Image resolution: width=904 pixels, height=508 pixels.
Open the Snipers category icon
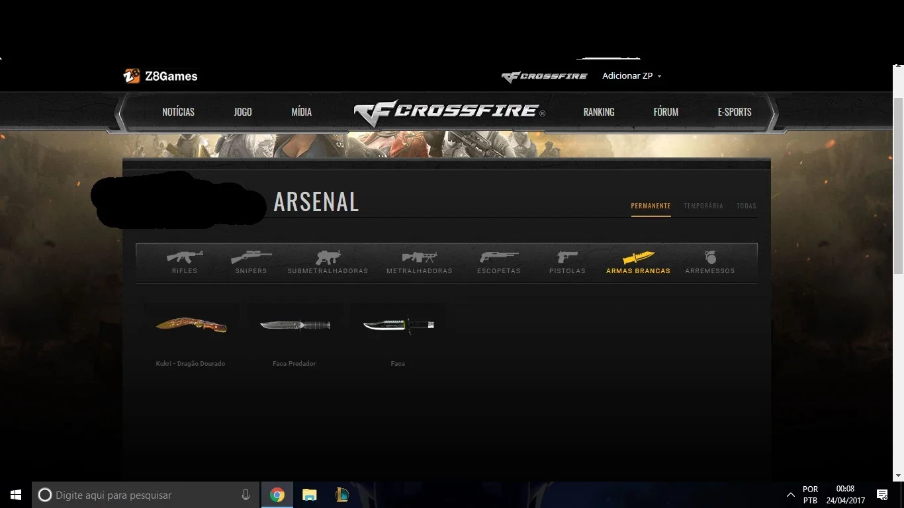tap(251, 257)
